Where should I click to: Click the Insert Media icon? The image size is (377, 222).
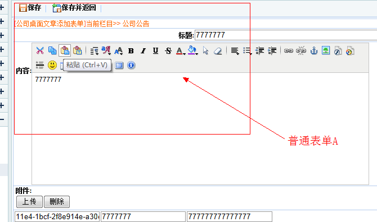coord(351,51)
